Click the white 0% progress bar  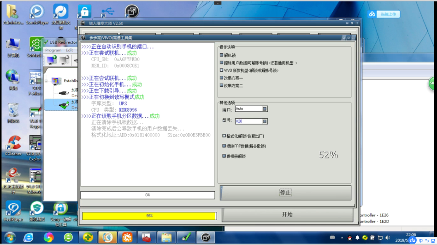tap(148, 195)
